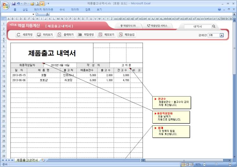Click the 90% zoom level indicator

(198, 164)
